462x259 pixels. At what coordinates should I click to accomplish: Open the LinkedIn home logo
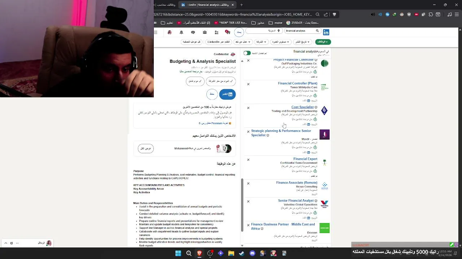326,32
